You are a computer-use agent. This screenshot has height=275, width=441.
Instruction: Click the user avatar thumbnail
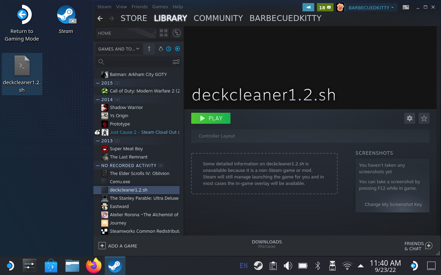(340, 7)
